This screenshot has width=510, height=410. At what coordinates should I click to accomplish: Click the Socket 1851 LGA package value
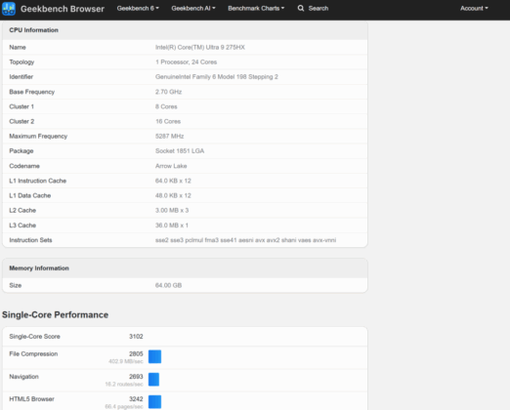click(180, 151)
